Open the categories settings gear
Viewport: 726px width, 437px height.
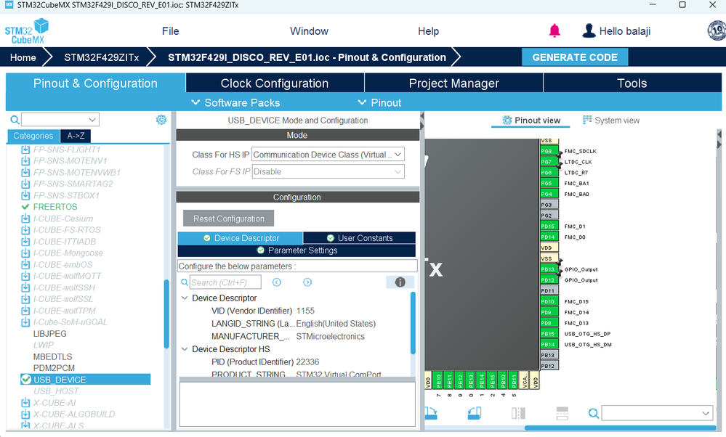(x=161, y=120)
